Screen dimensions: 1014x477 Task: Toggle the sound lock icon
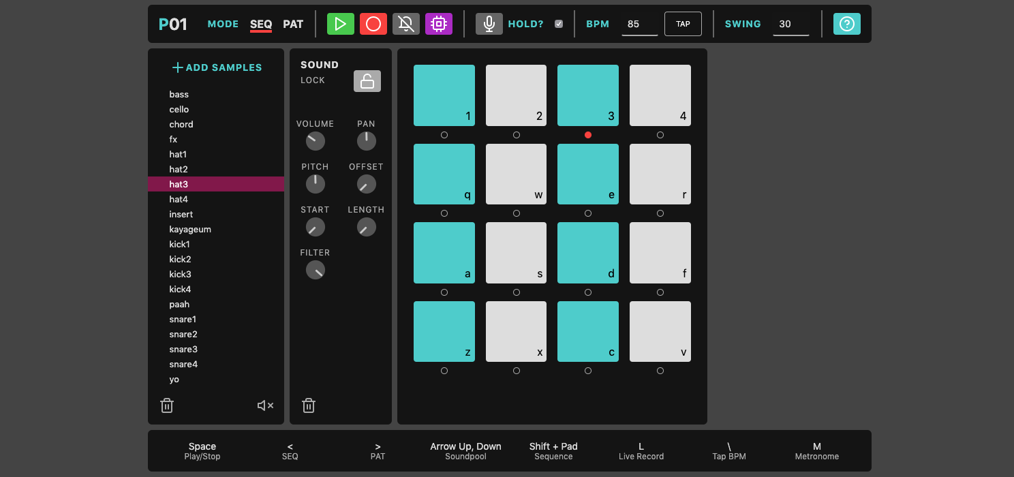[367, 81]
